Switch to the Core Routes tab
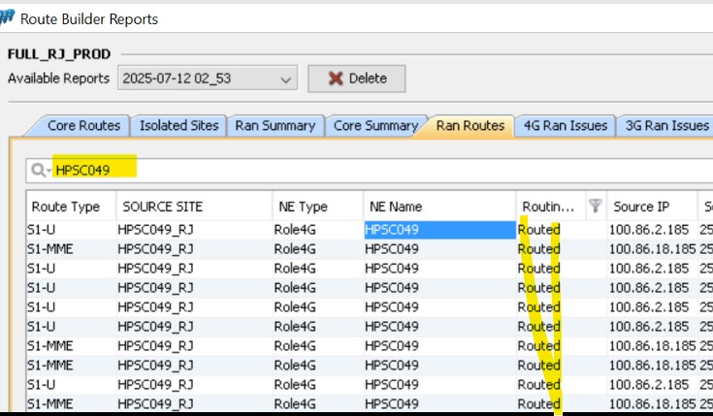The height and width of the screenshot is (416, 713). [x=83, y=125]
